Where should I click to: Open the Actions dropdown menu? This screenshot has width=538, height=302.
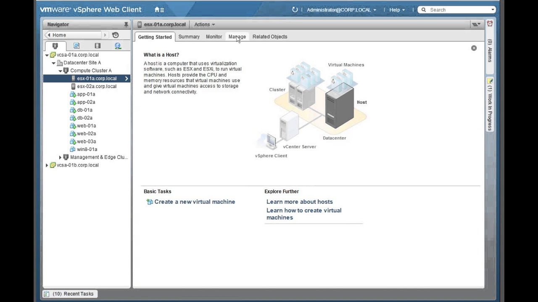pyautogui.click(x=204, y=25)
